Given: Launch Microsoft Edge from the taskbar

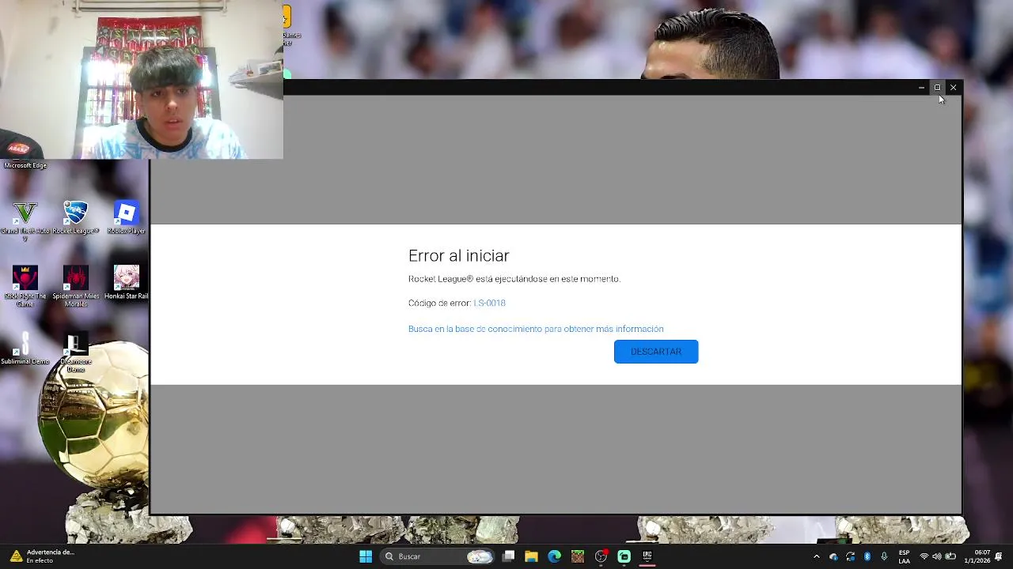Looking at the screenshot, I should (554, 556).
